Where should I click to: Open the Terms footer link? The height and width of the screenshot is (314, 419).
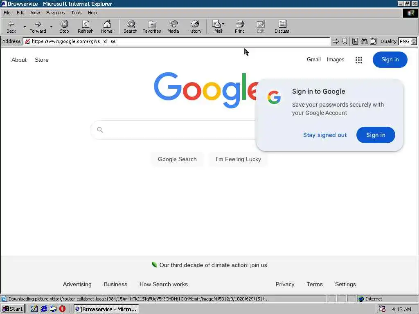315,284
